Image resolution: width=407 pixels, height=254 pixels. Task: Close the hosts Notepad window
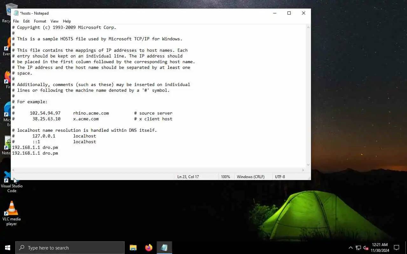(x=304, y=13)
